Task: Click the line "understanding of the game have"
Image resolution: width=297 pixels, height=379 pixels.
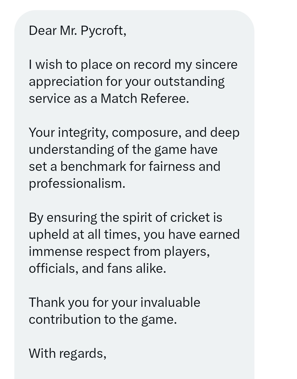Action: click(123, 150)
